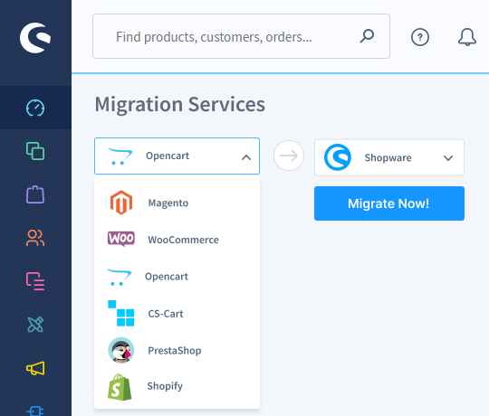Open the plug extensions icon in sidebar
489x416 pixels.
click(x=35, y=411)
